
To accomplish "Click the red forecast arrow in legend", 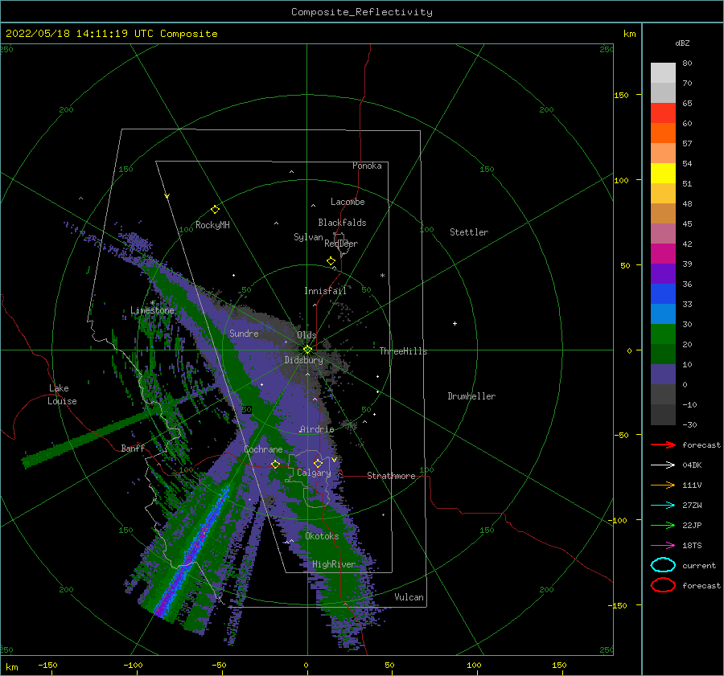I will [x=663, y=445].
